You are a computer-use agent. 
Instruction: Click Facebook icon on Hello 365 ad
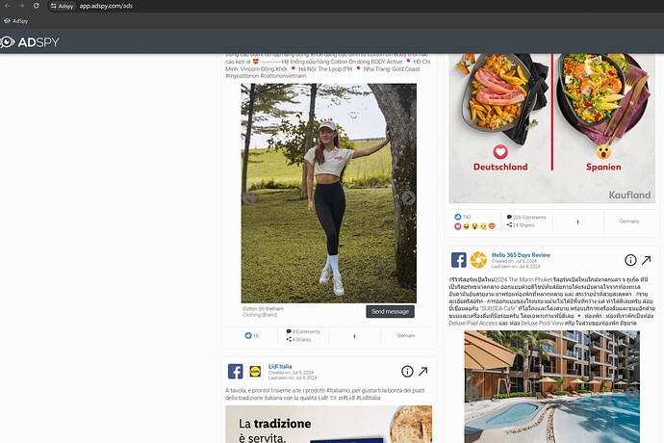click(459, 260)
